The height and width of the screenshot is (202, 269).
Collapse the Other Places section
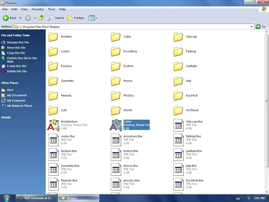10,83
